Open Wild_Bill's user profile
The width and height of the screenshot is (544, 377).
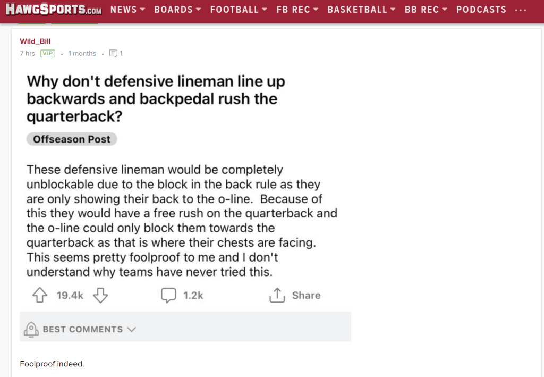(x=35, y=41)
